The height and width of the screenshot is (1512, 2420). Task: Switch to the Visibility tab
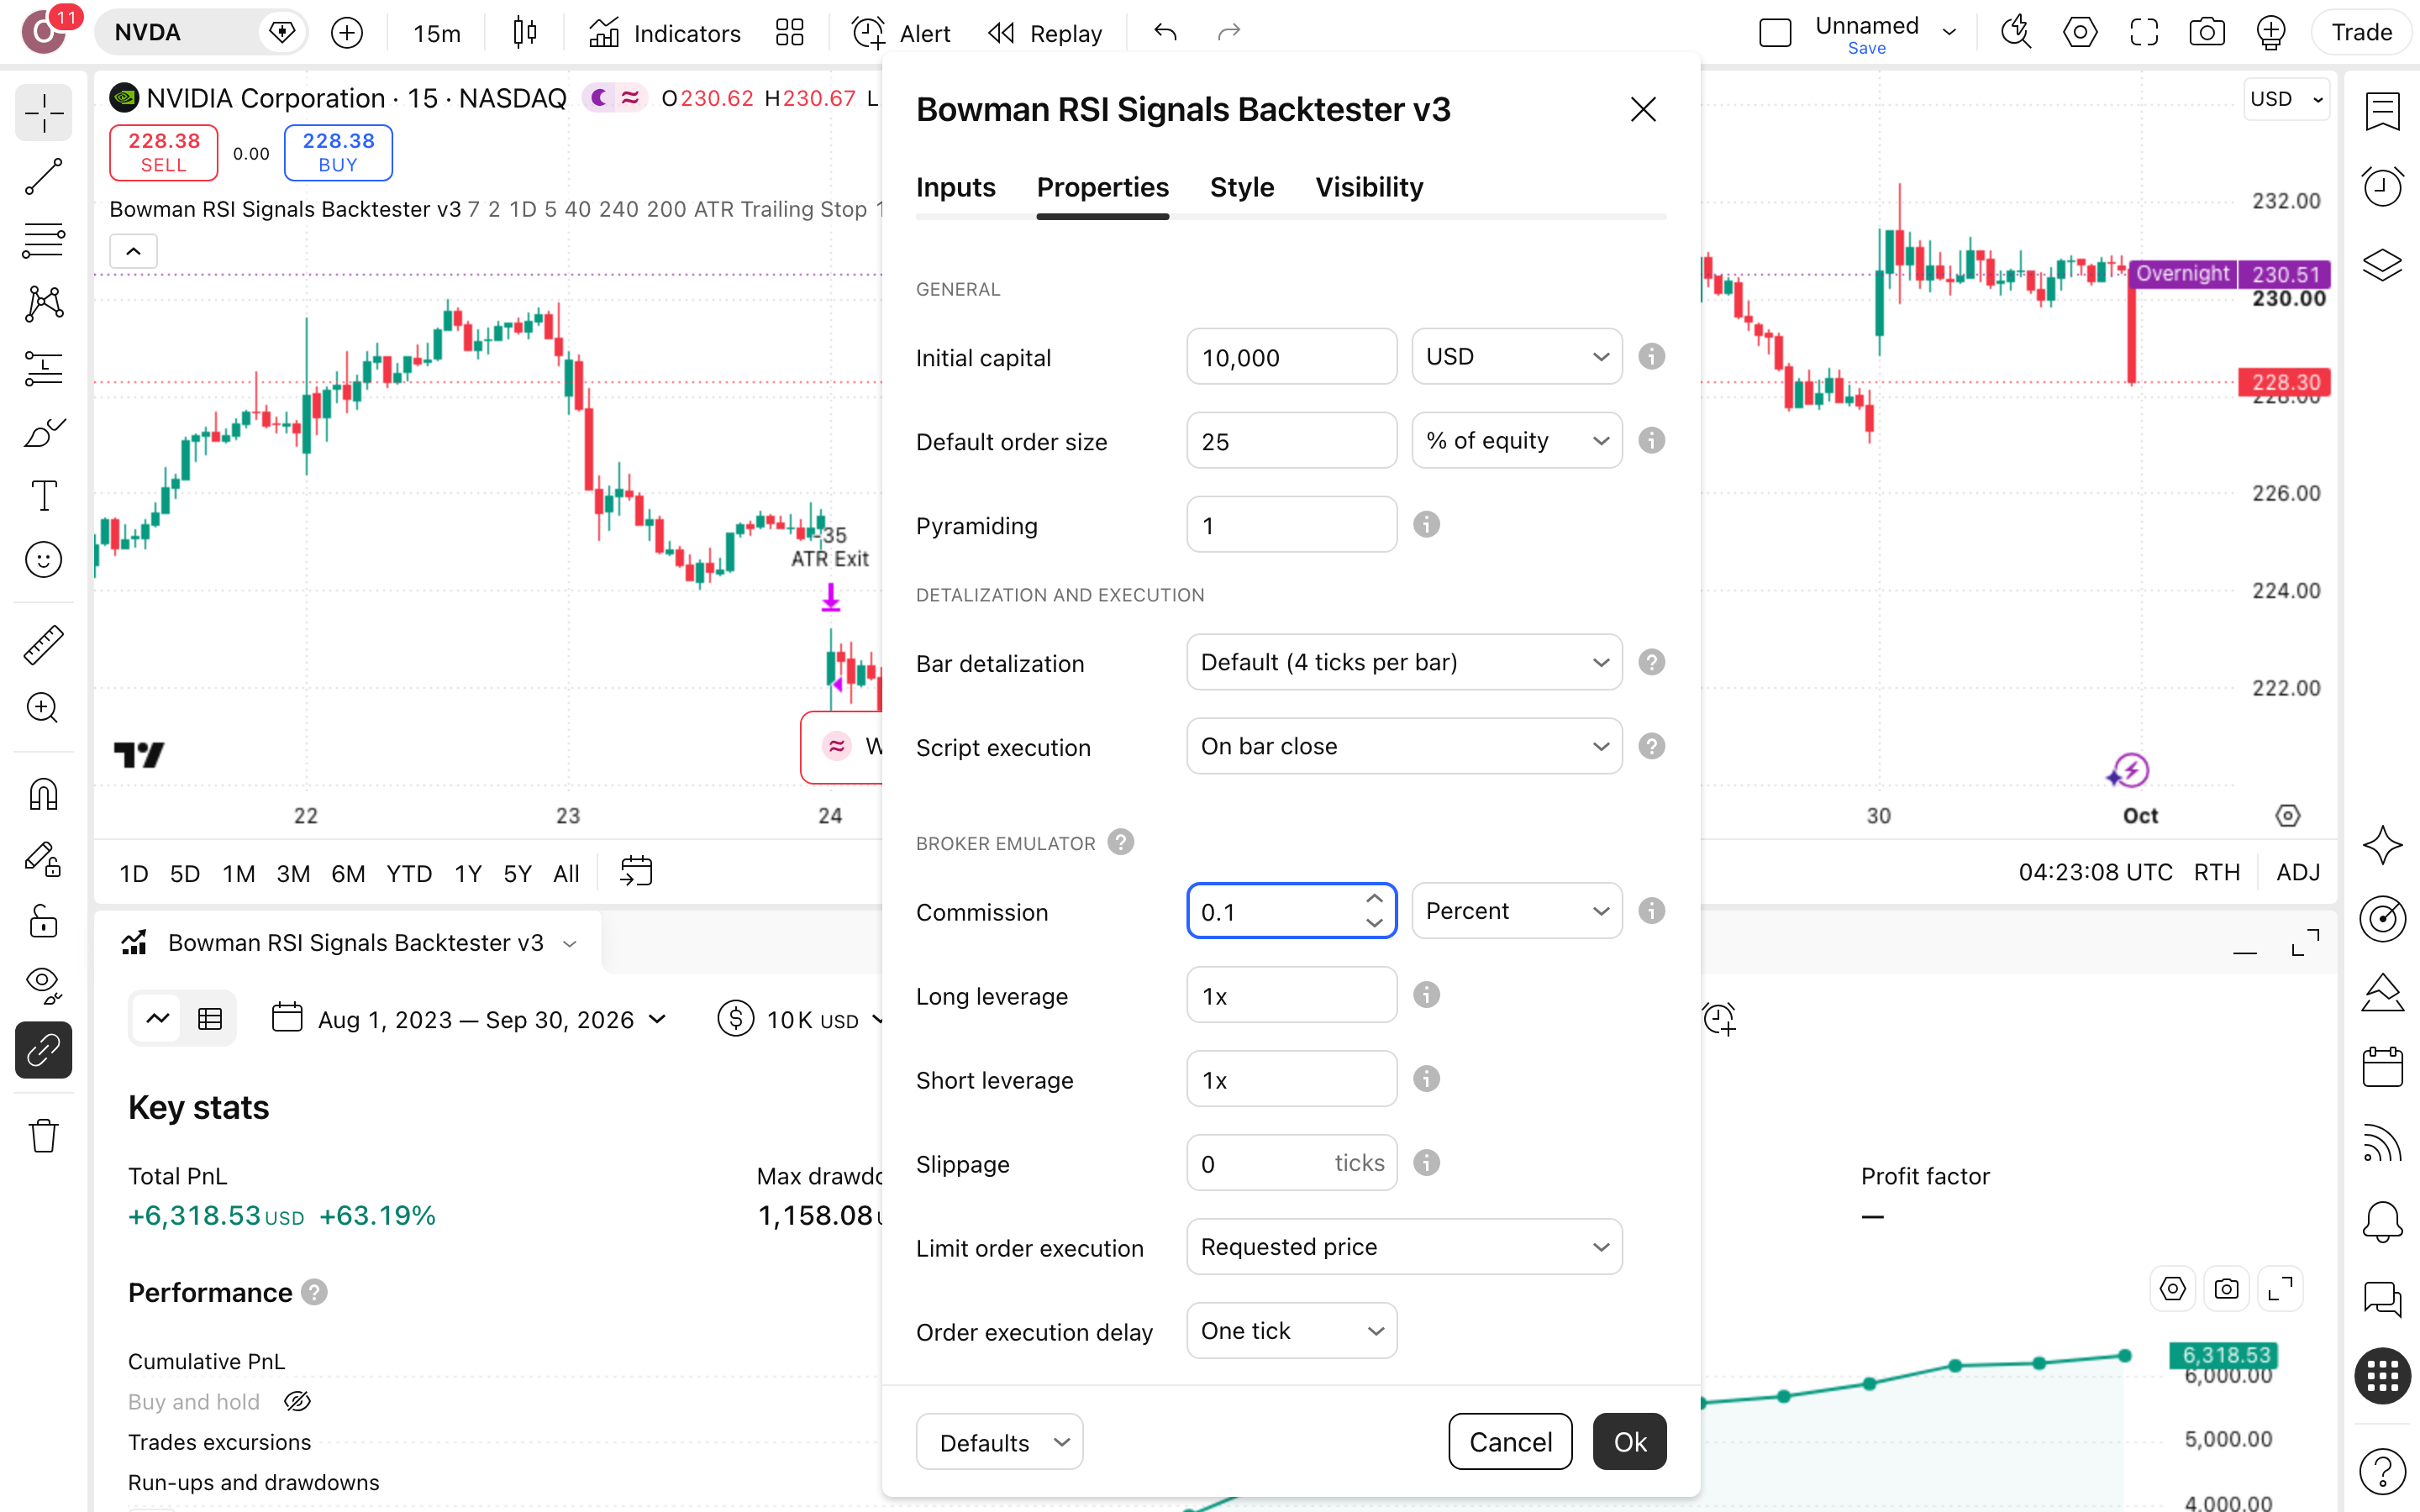1369,188
